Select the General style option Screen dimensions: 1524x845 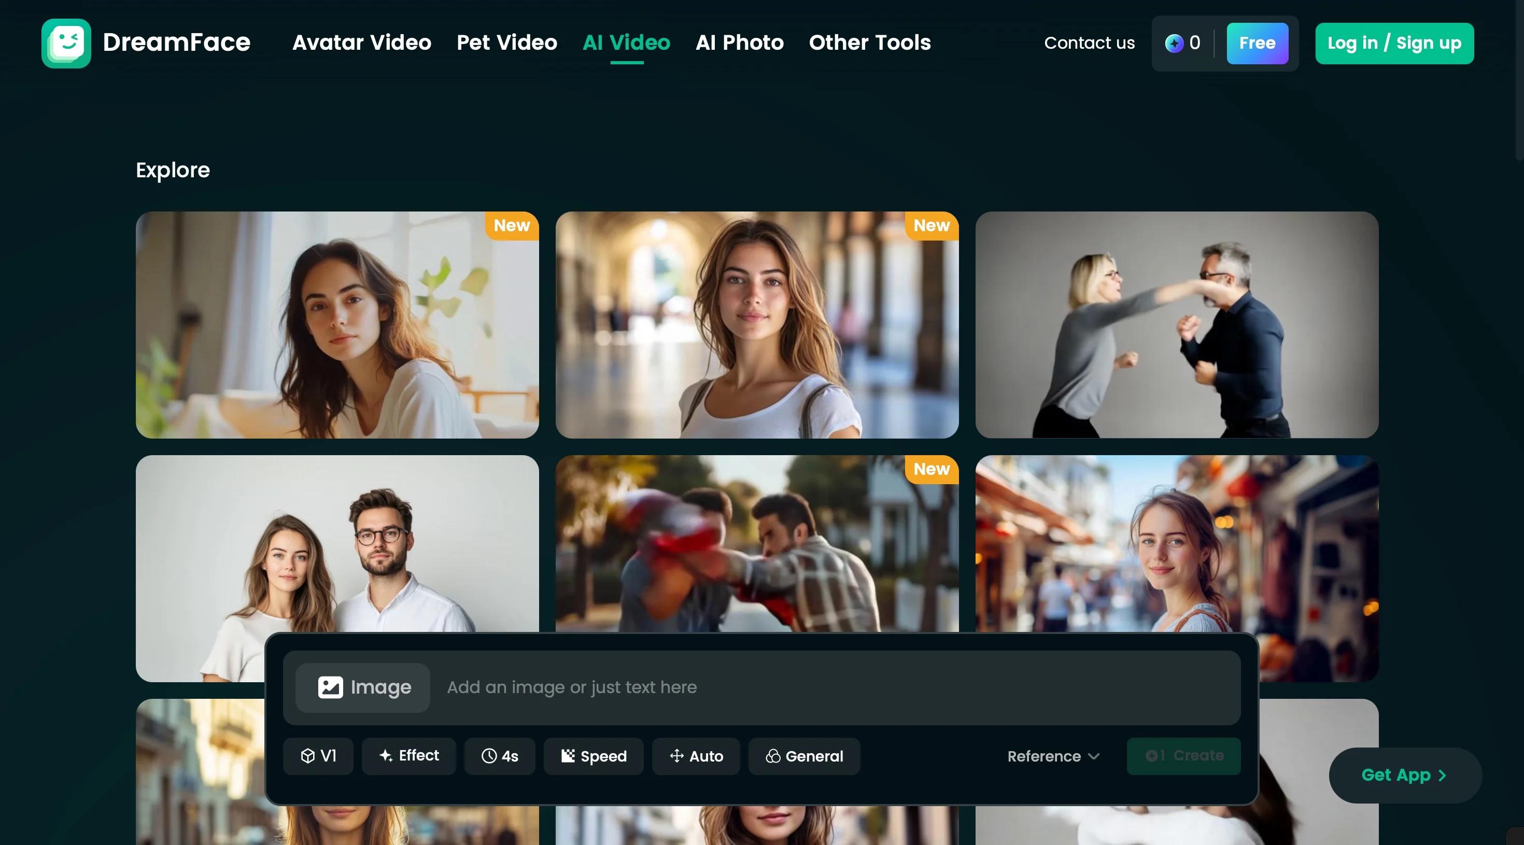[x=804, y=756]
